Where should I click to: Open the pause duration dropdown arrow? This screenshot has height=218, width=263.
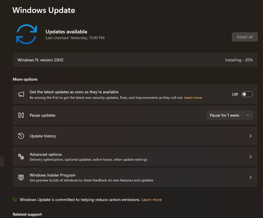click(248, 115)
